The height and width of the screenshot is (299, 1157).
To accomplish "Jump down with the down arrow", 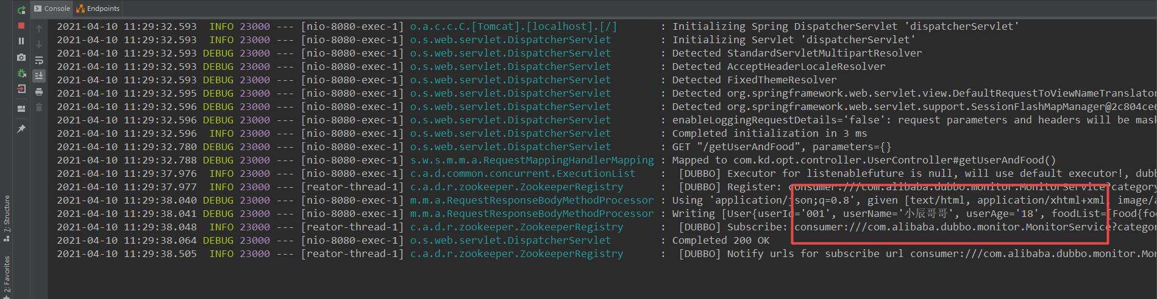I will [x=39, y=44].
